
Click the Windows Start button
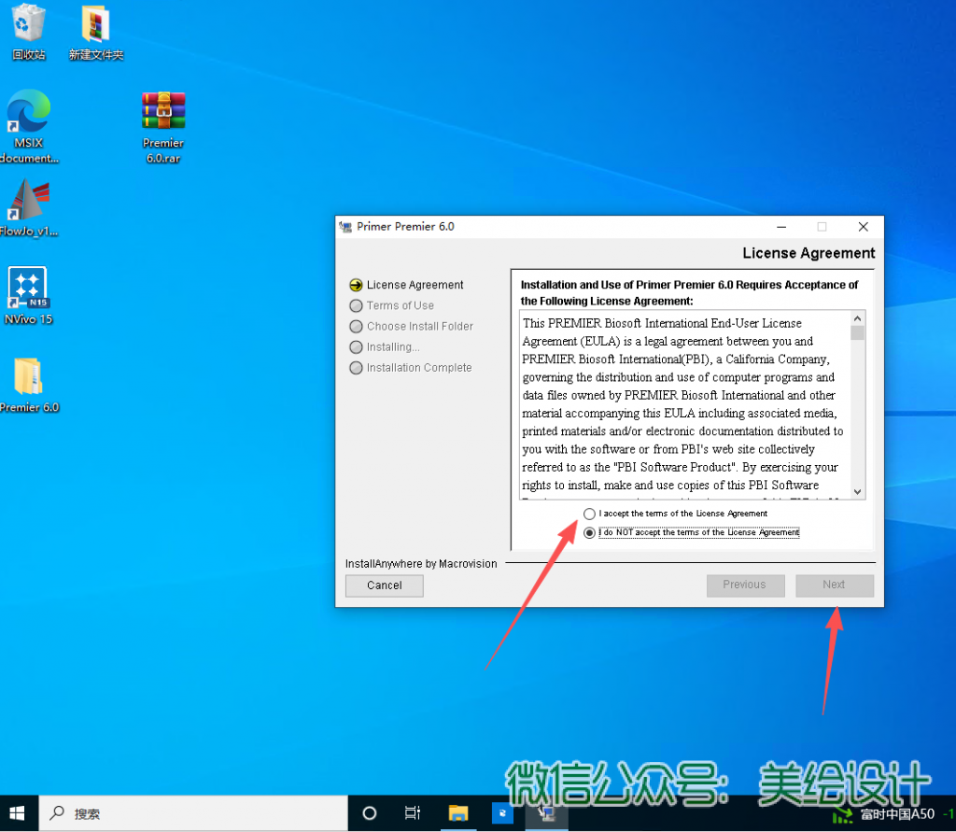click(x=18, y=813)
